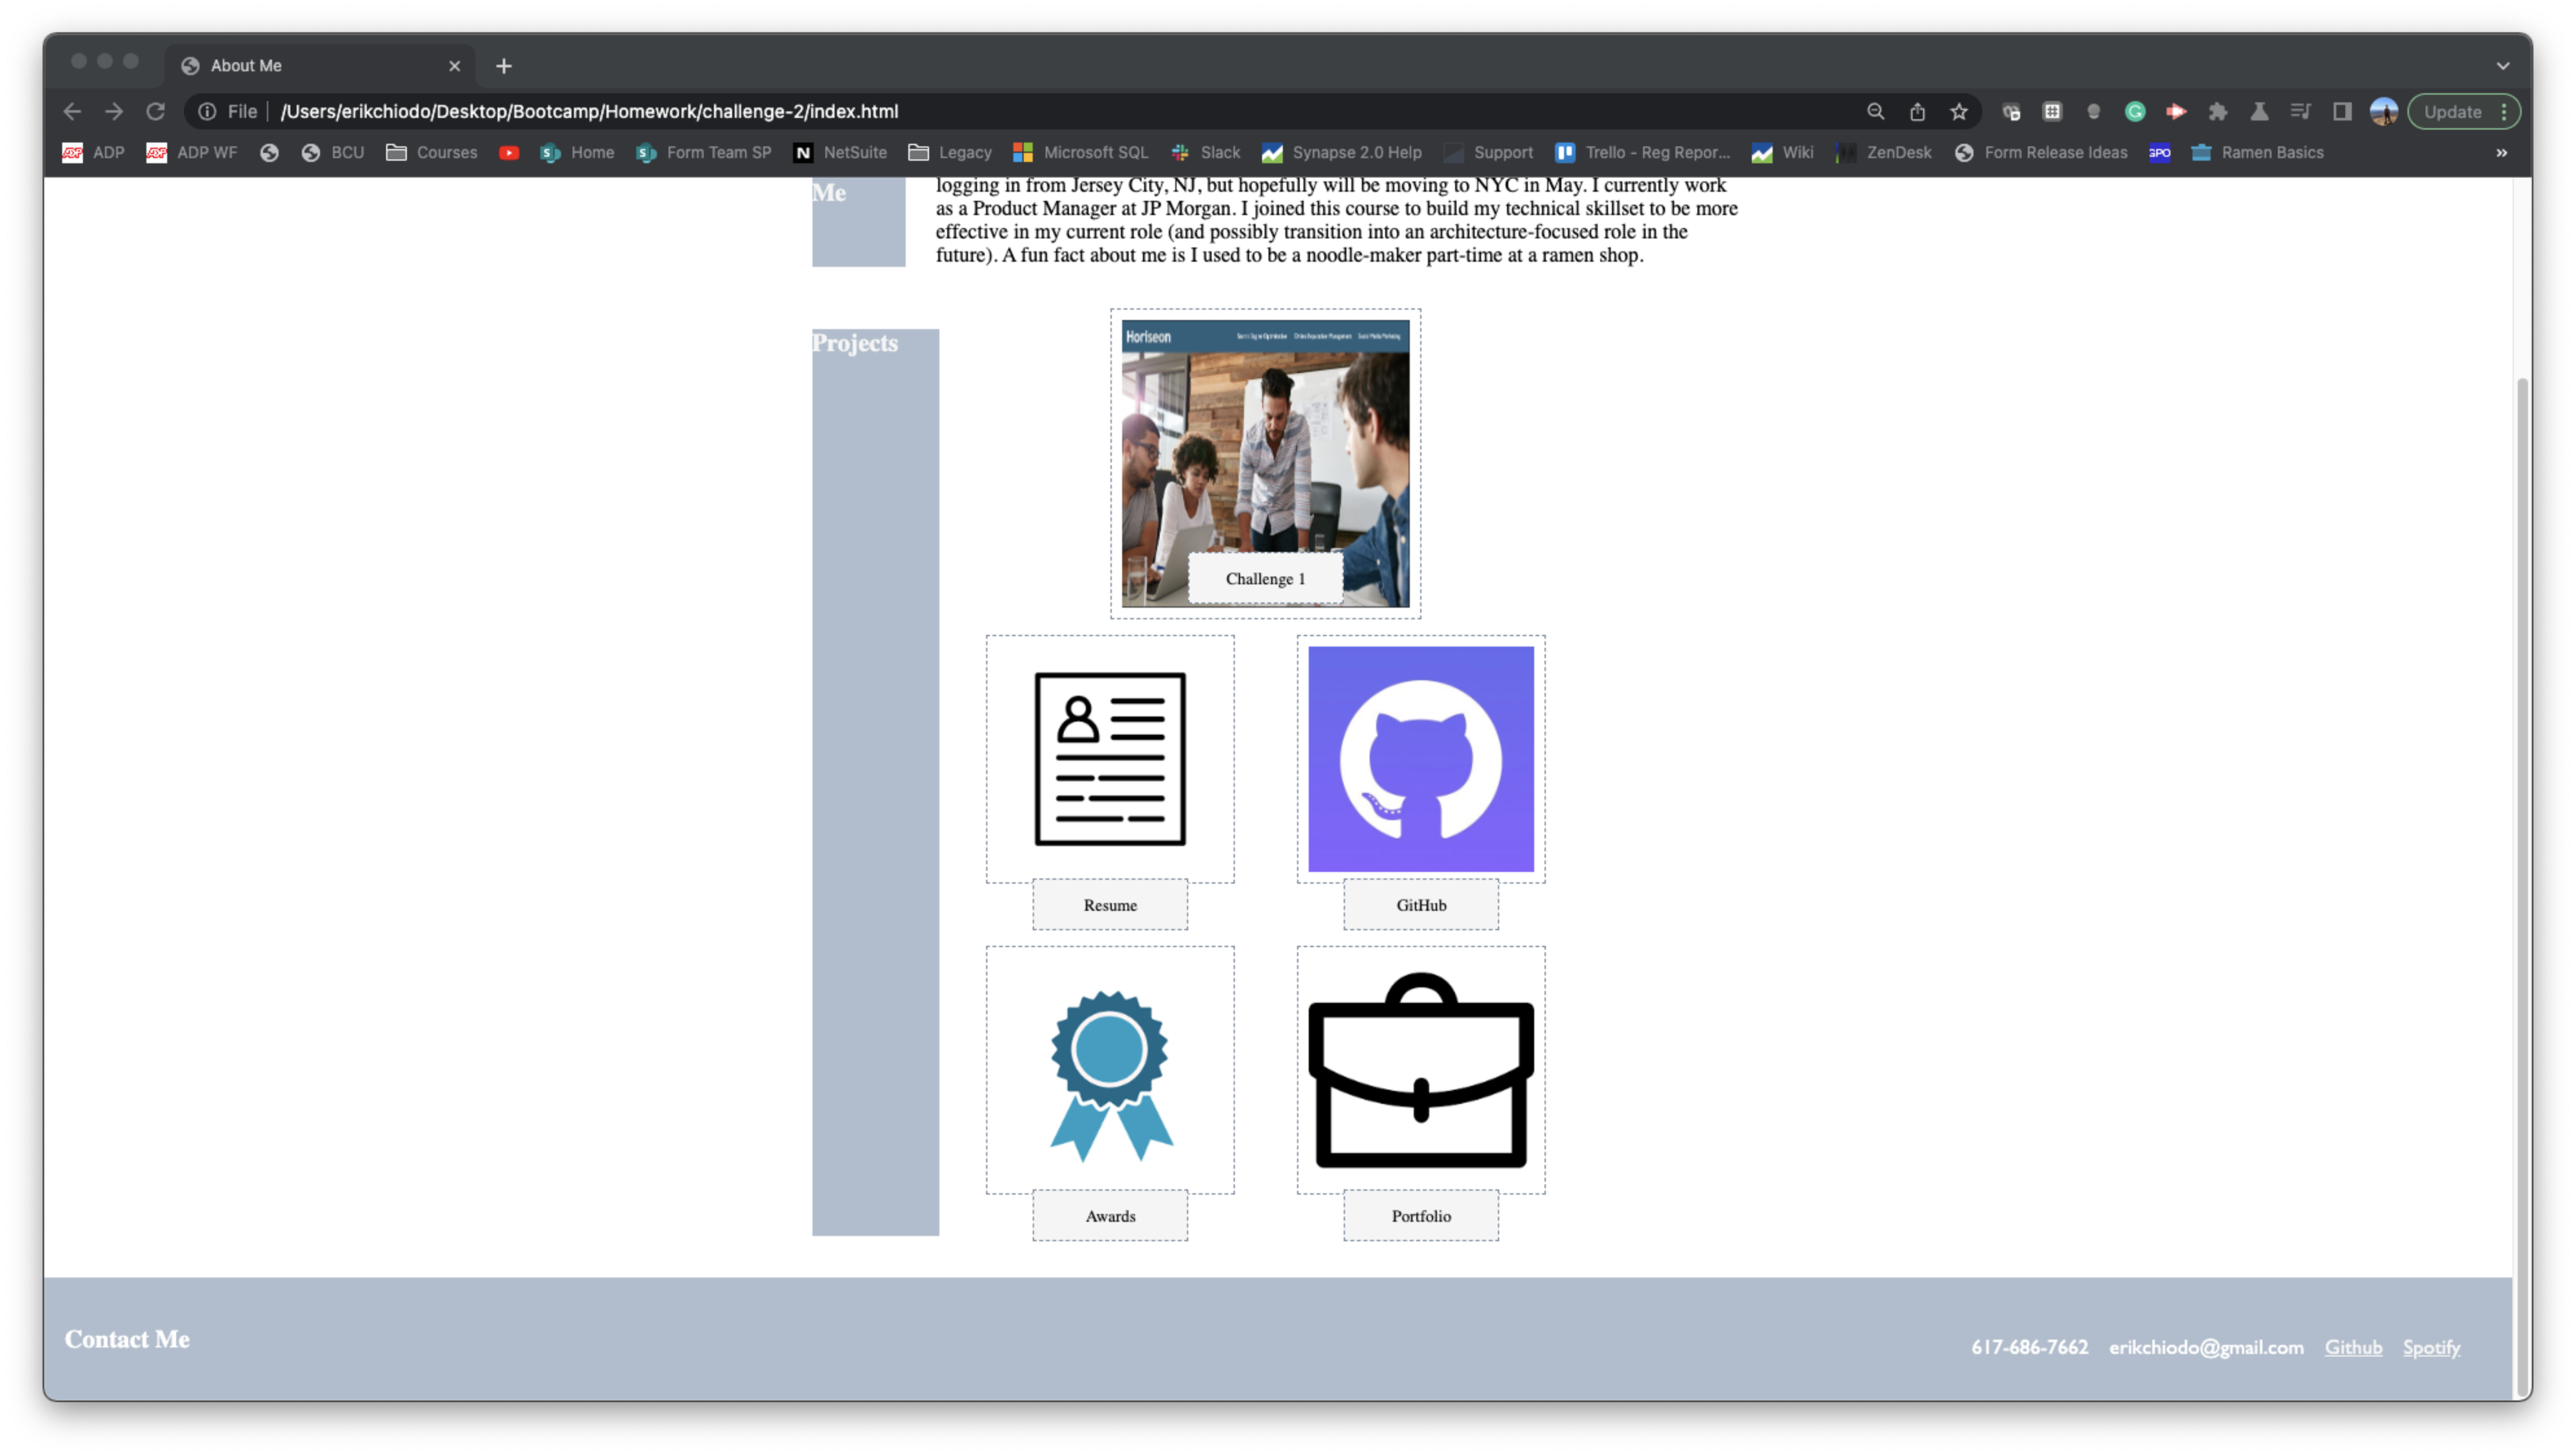
Task: Show hidden bookmarks with double chevron
Action: [2501, 153]
